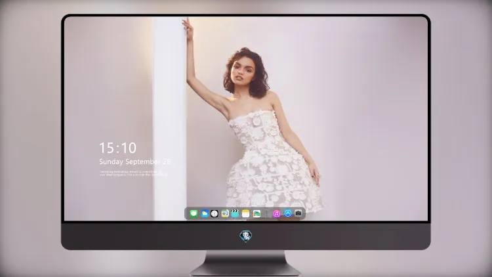Viewport: 492px width, 277px height.
Task: Open the Camera app in the dock
Action: tap(298, 213)
